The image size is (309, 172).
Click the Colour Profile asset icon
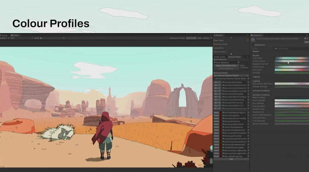[253, 40]
